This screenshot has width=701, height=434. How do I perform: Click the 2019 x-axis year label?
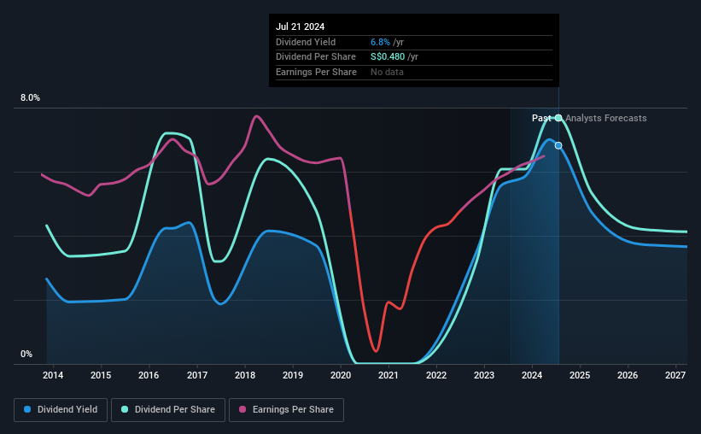coord(293,375)
